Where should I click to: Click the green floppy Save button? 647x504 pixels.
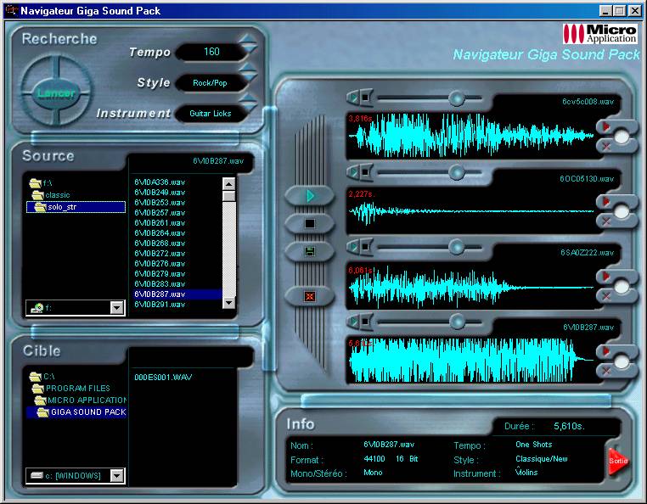click(309, 252)
